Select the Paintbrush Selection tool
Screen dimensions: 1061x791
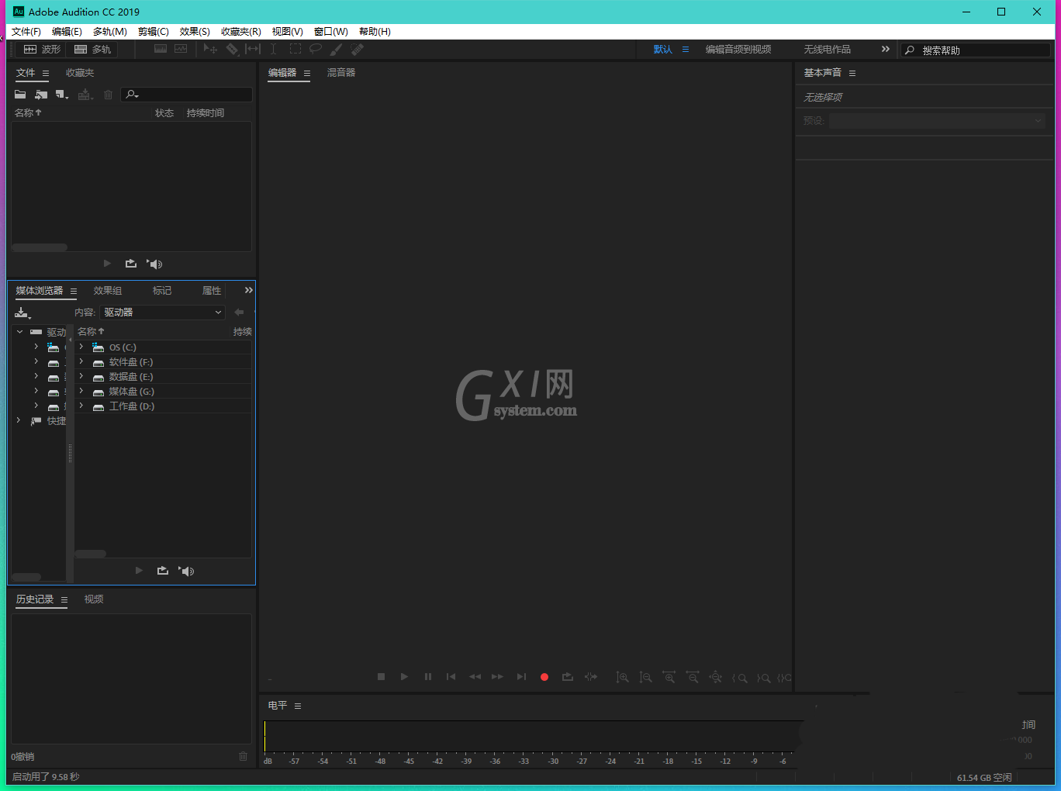coord(336,49)
